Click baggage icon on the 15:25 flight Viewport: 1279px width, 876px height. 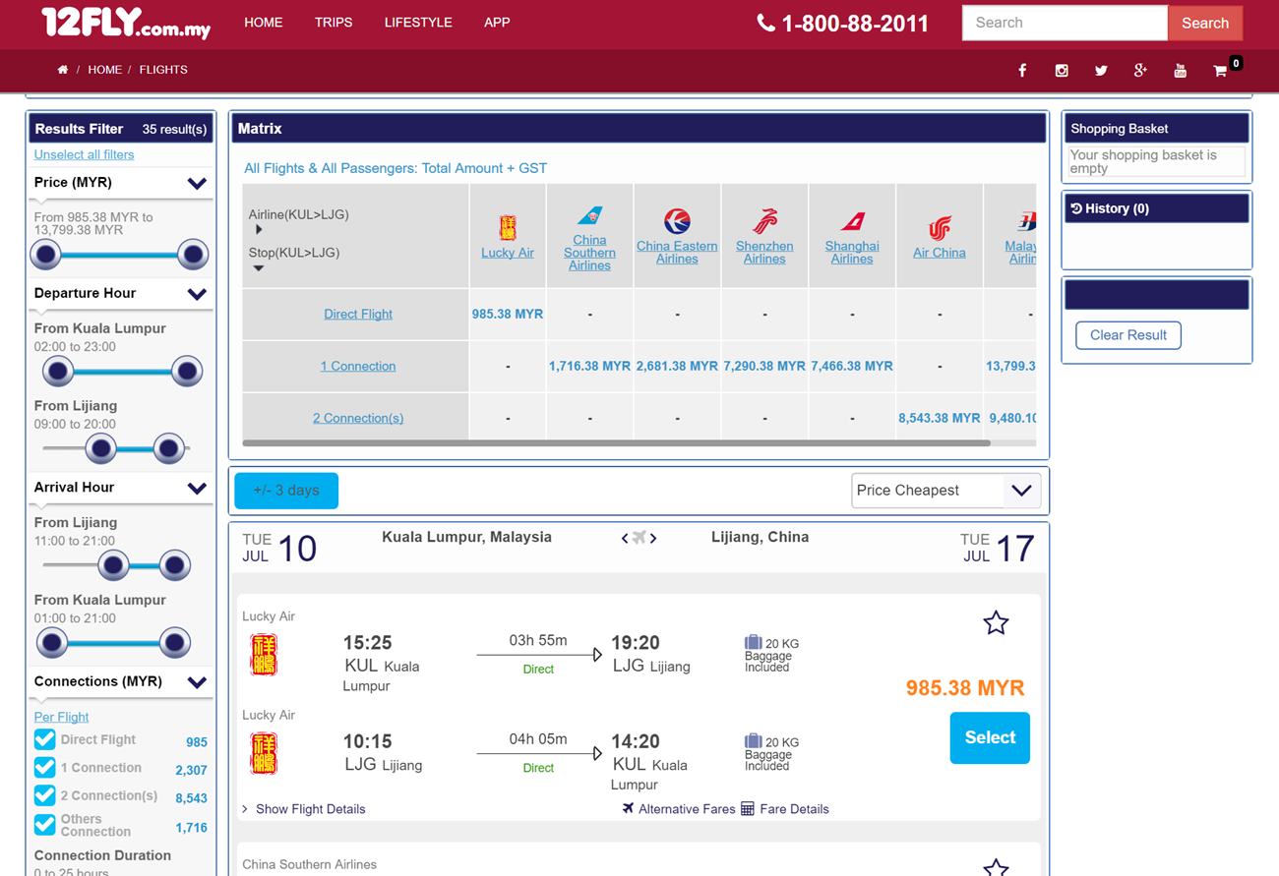pos(754,643)
